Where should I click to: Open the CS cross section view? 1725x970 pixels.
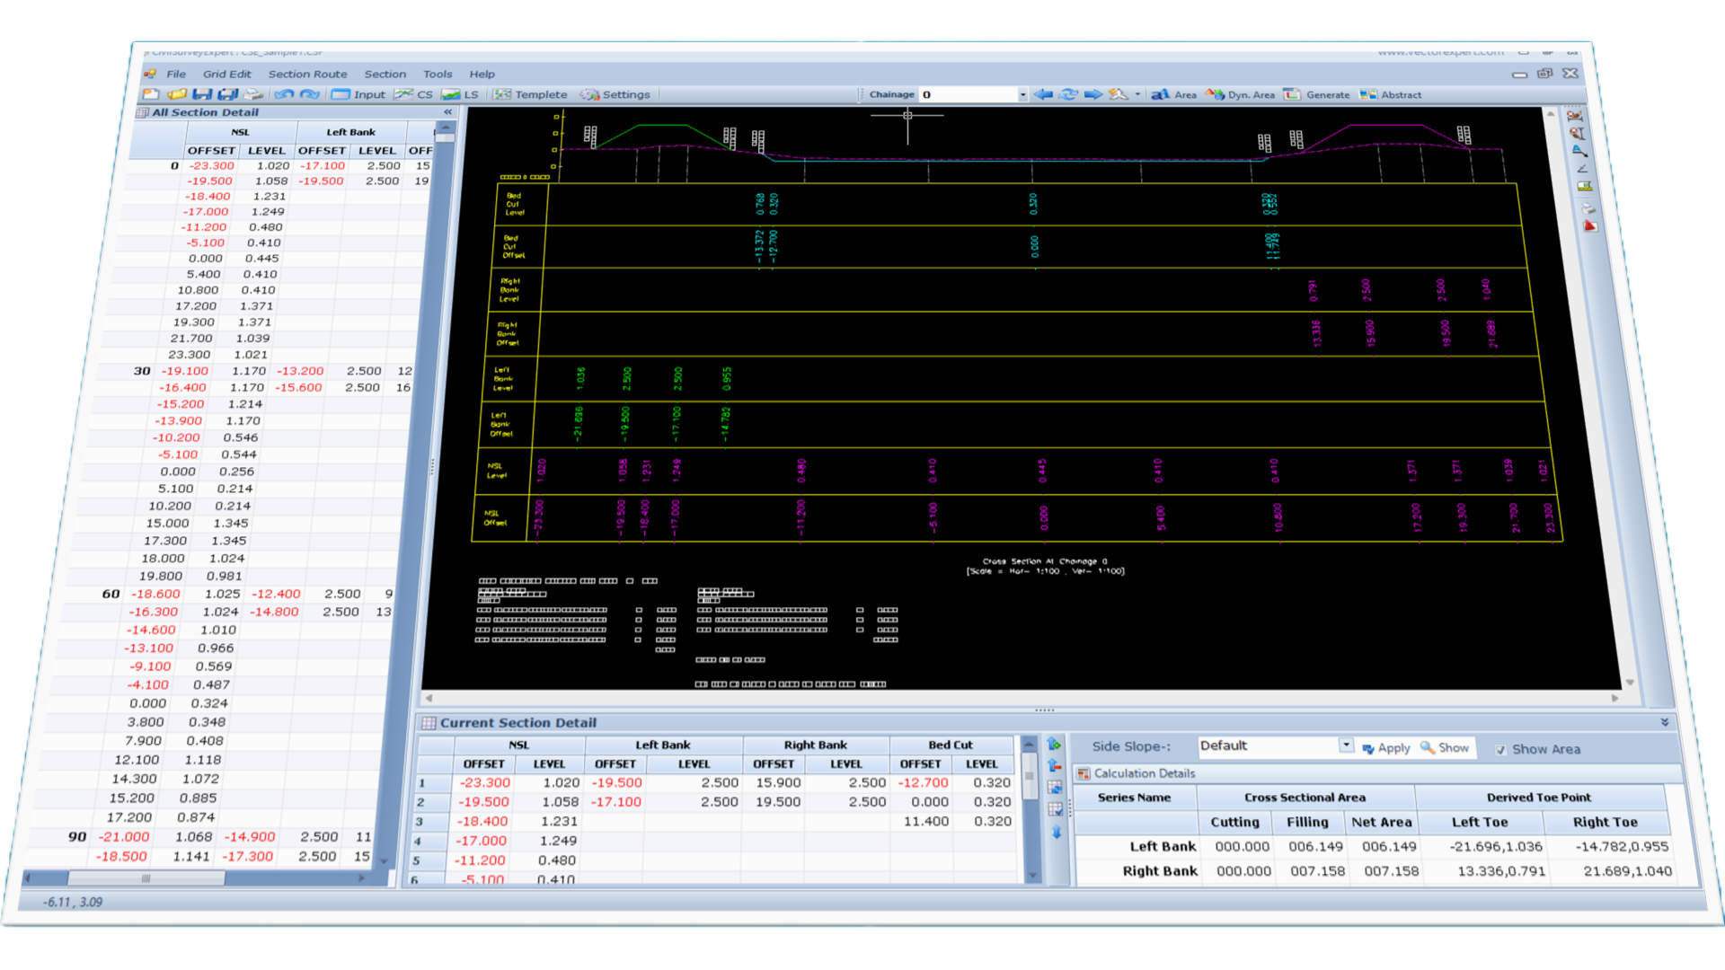click(414, 94)
